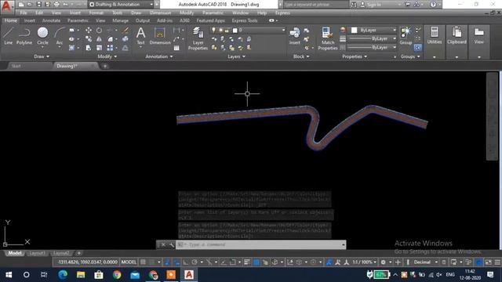The height and width of the screenshot is (282, 502).
Task: Activate Match Properties tool
Action: point(328,38)
